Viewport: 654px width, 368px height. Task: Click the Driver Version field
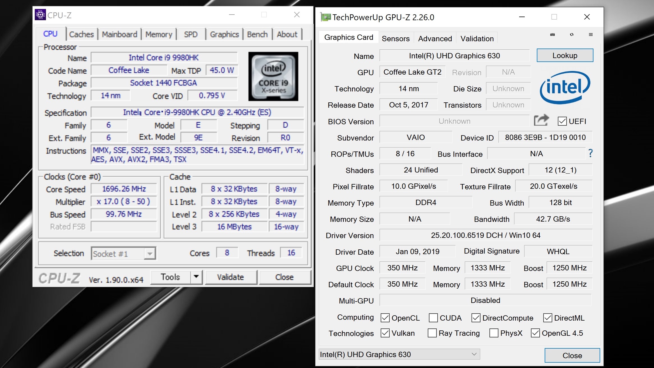pos(486,235)
